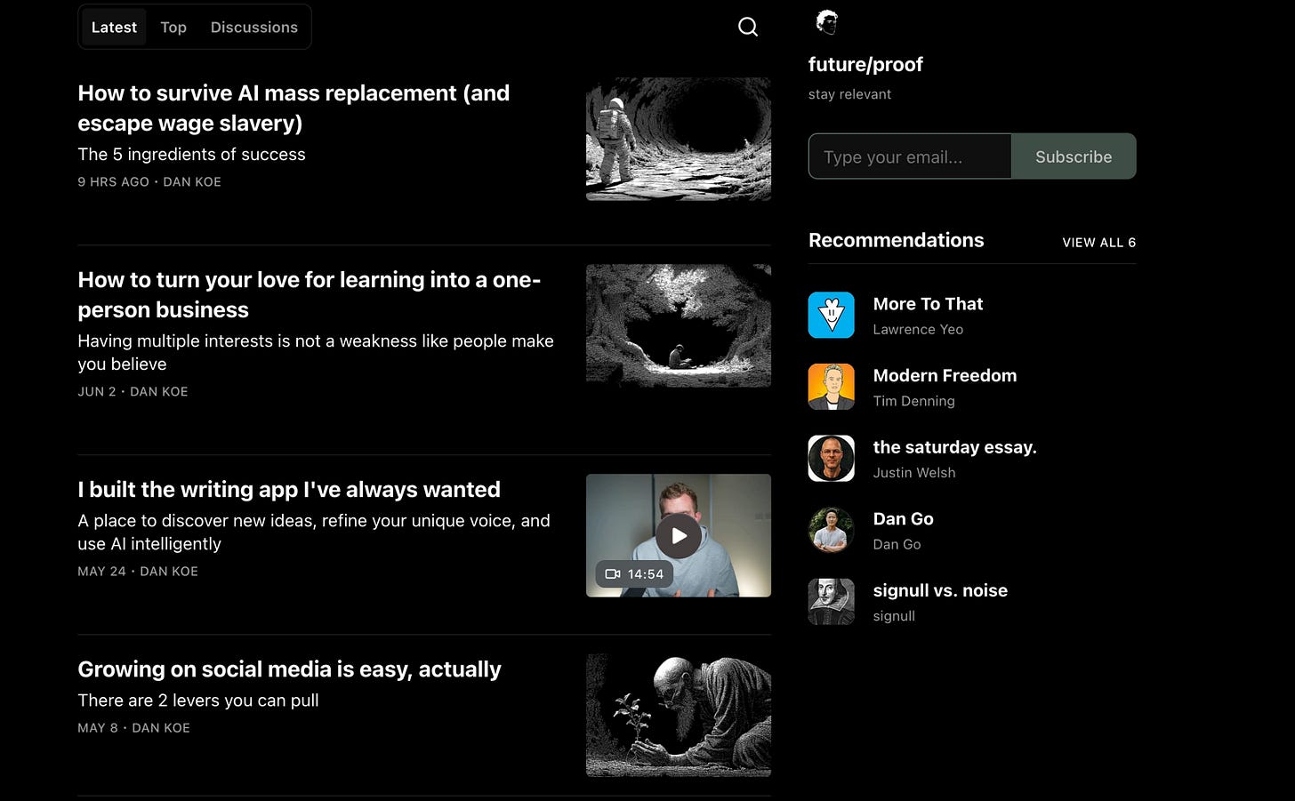Focus the Type your email field
Screen dimensions: 1295x801
tap(910, 156)
